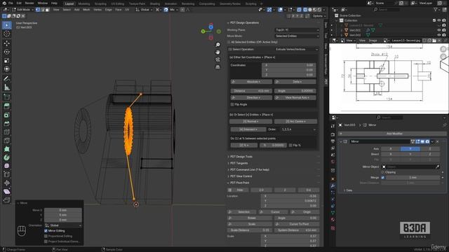Expand the PDT Design Tools panel

241,157
